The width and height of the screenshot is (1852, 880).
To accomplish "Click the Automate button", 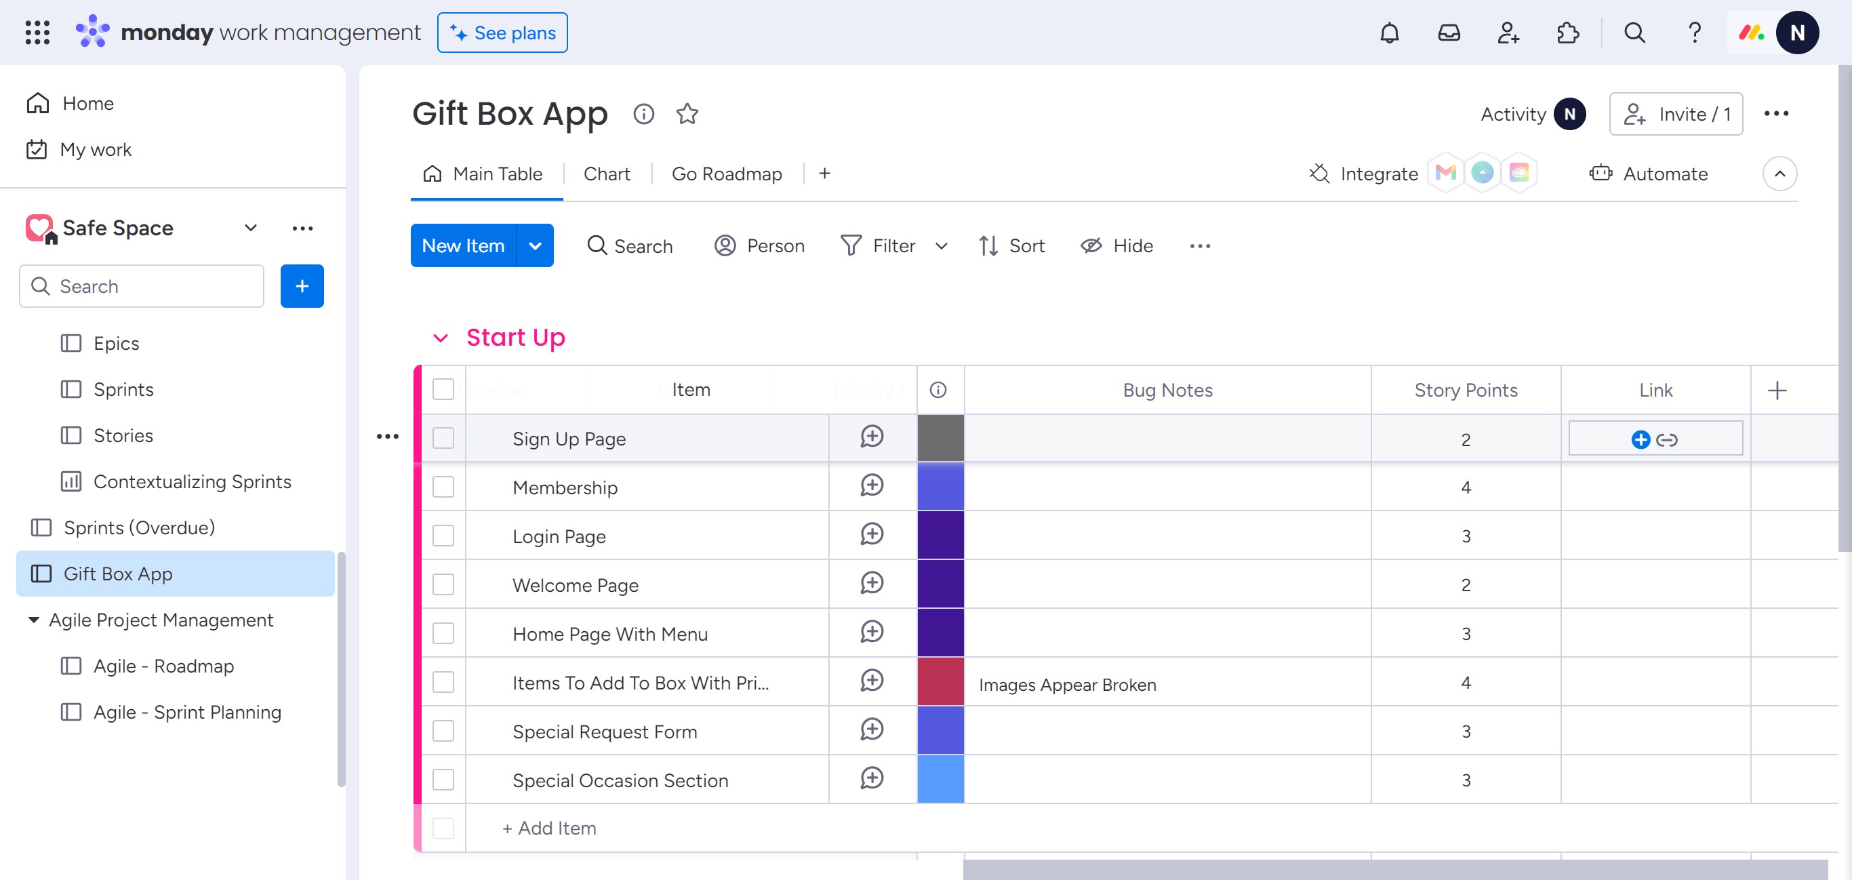I will tap(1649, 174).
